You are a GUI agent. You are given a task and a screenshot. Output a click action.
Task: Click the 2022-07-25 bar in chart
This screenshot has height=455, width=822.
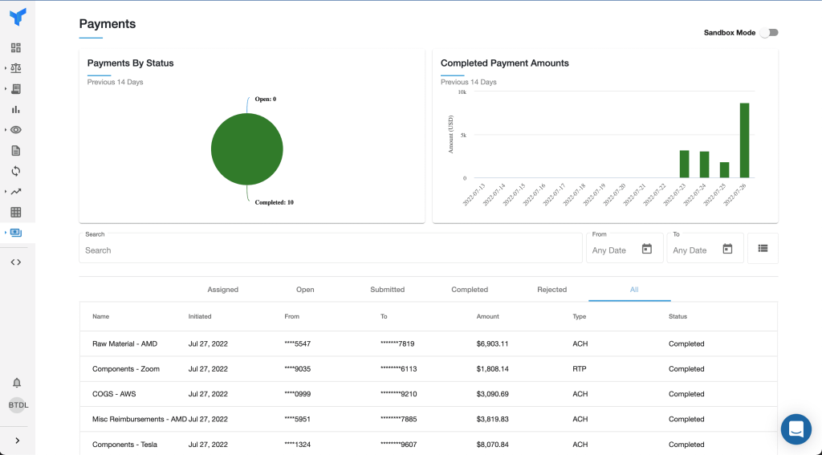point(725,170)
